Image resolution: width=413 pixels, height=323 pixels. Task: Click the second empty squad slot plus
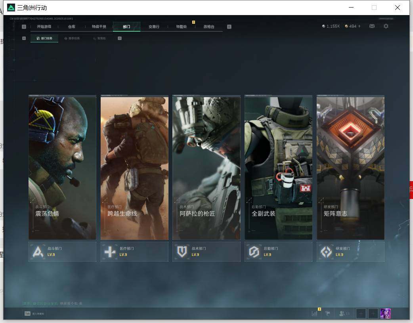[373, 313]
